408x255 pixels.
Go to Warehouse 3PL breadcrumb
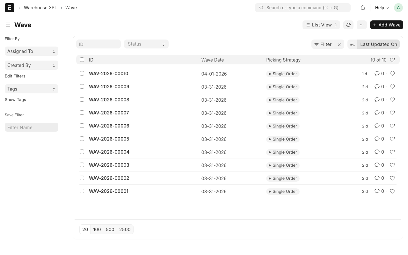pyautogui.click(x=40, y=8)
